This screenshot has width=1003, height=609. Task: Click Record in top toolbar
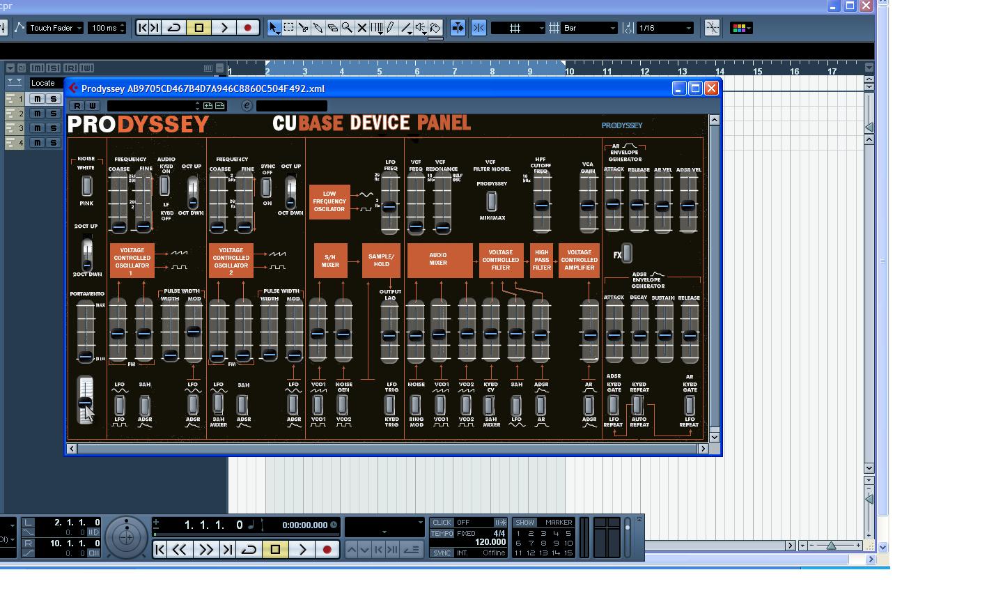pyautogui.click(x=247, y=28)
